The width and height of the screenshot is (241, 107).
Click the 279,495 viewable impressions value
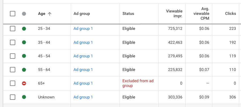(175, 56)
